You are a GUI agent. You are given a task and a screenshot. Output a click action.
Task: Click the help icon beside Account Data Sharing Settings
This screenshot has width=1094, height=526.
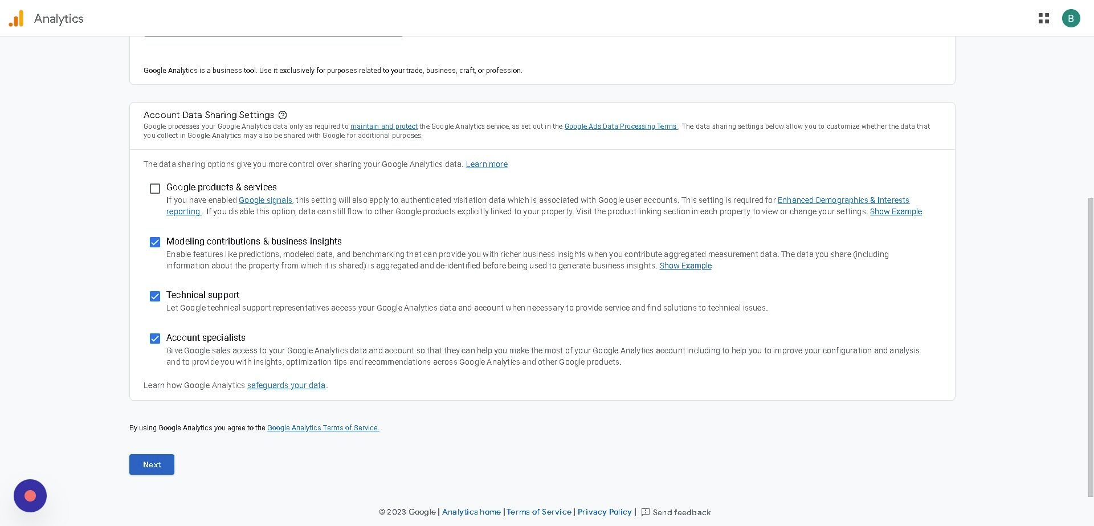click(283, 115)
